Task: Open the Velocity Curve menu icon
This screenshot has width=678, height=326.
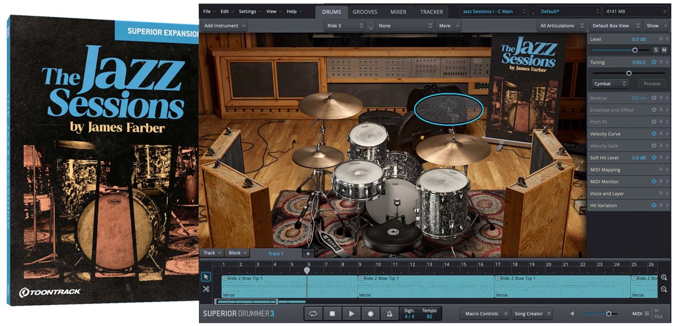Action: point(660,134)
